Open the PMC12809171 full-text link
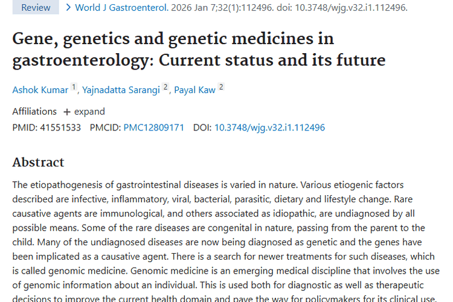The width and height of the screenshot is (453, 302). [x=153, y=127]
